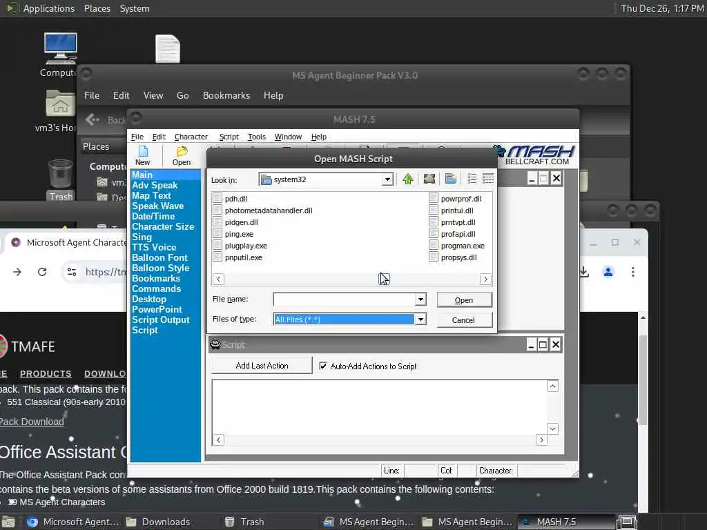Select Adv Speak in MASH sidebar
707x530 pixels.
point(155,185)
